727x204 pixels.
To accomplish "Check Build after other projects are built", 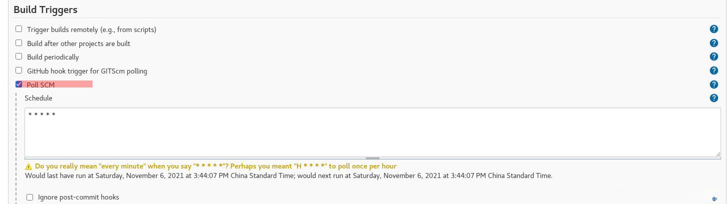I will click(x=19, y=43).
